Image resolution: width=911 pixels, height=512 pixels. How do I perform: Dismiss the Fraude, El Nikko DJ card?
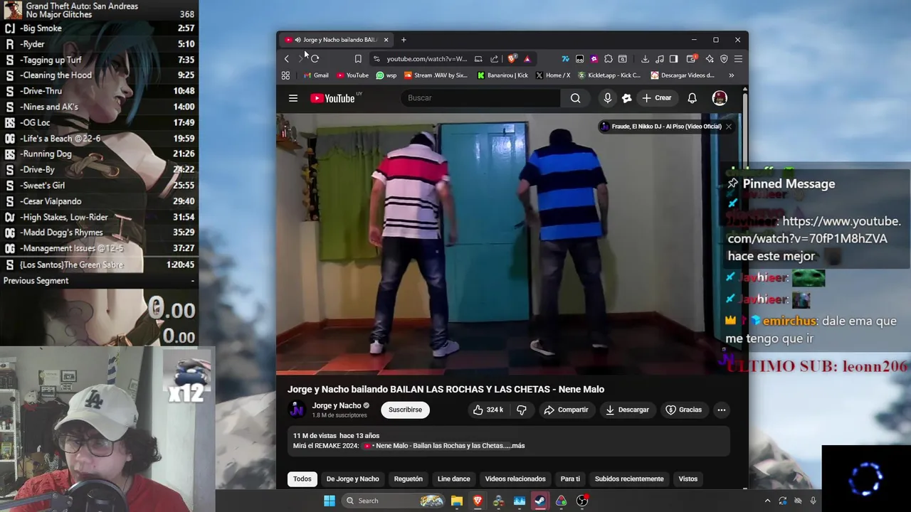(x=728, y=127)
